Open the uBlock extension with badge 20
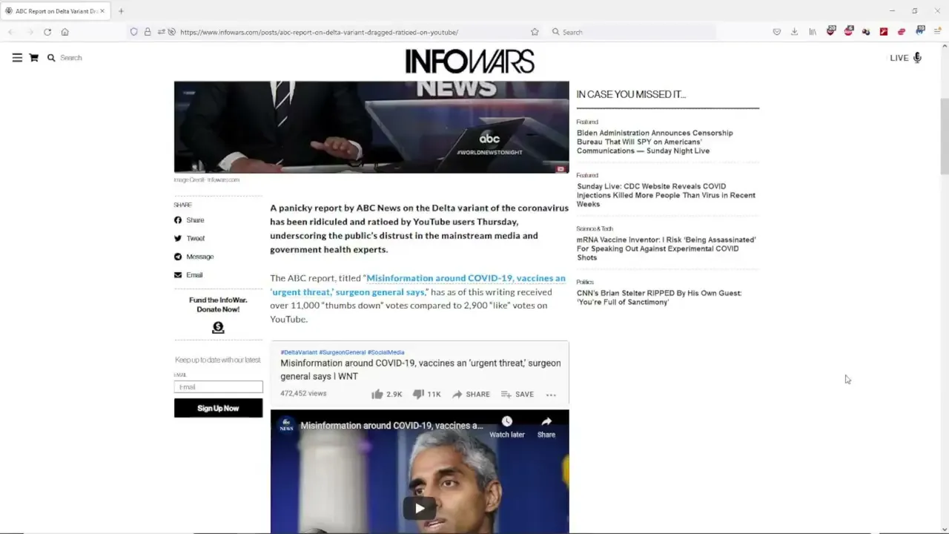This screenshot has width=949, height=534. click(x=830, y=31)
